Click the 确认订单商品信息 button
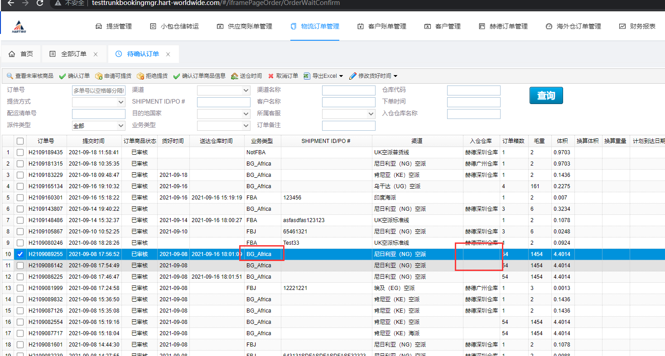Image resolution: width=665 pixels, height=356 pixels. [x=199, y=76]
